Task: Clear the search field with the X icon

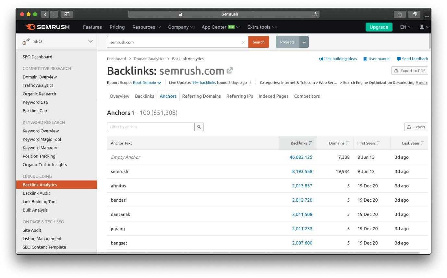Action: [x=243, y=42]
